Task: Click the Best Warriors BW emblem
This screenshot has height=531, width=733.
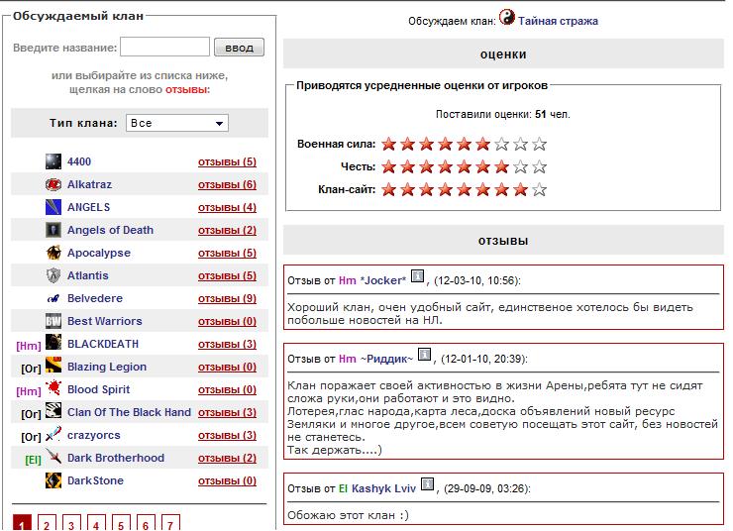Action: [x=53, y=321]
